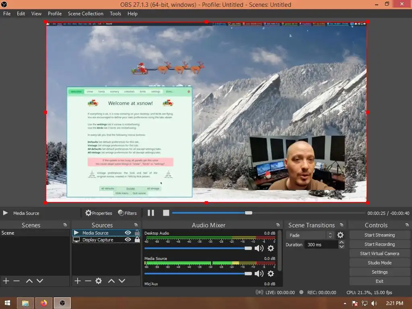This screenshot has width=412, height=309.
Task: Click the preview canvas video
Action: (x=206, y=113)
